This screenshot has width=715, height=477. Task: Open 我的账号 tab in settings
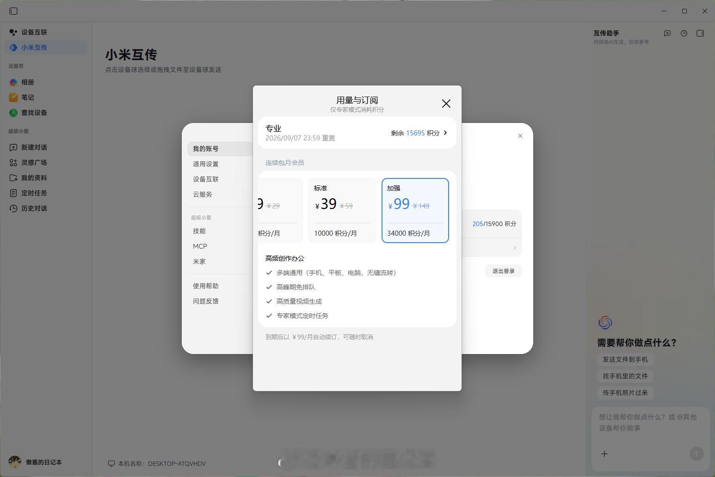220,149
